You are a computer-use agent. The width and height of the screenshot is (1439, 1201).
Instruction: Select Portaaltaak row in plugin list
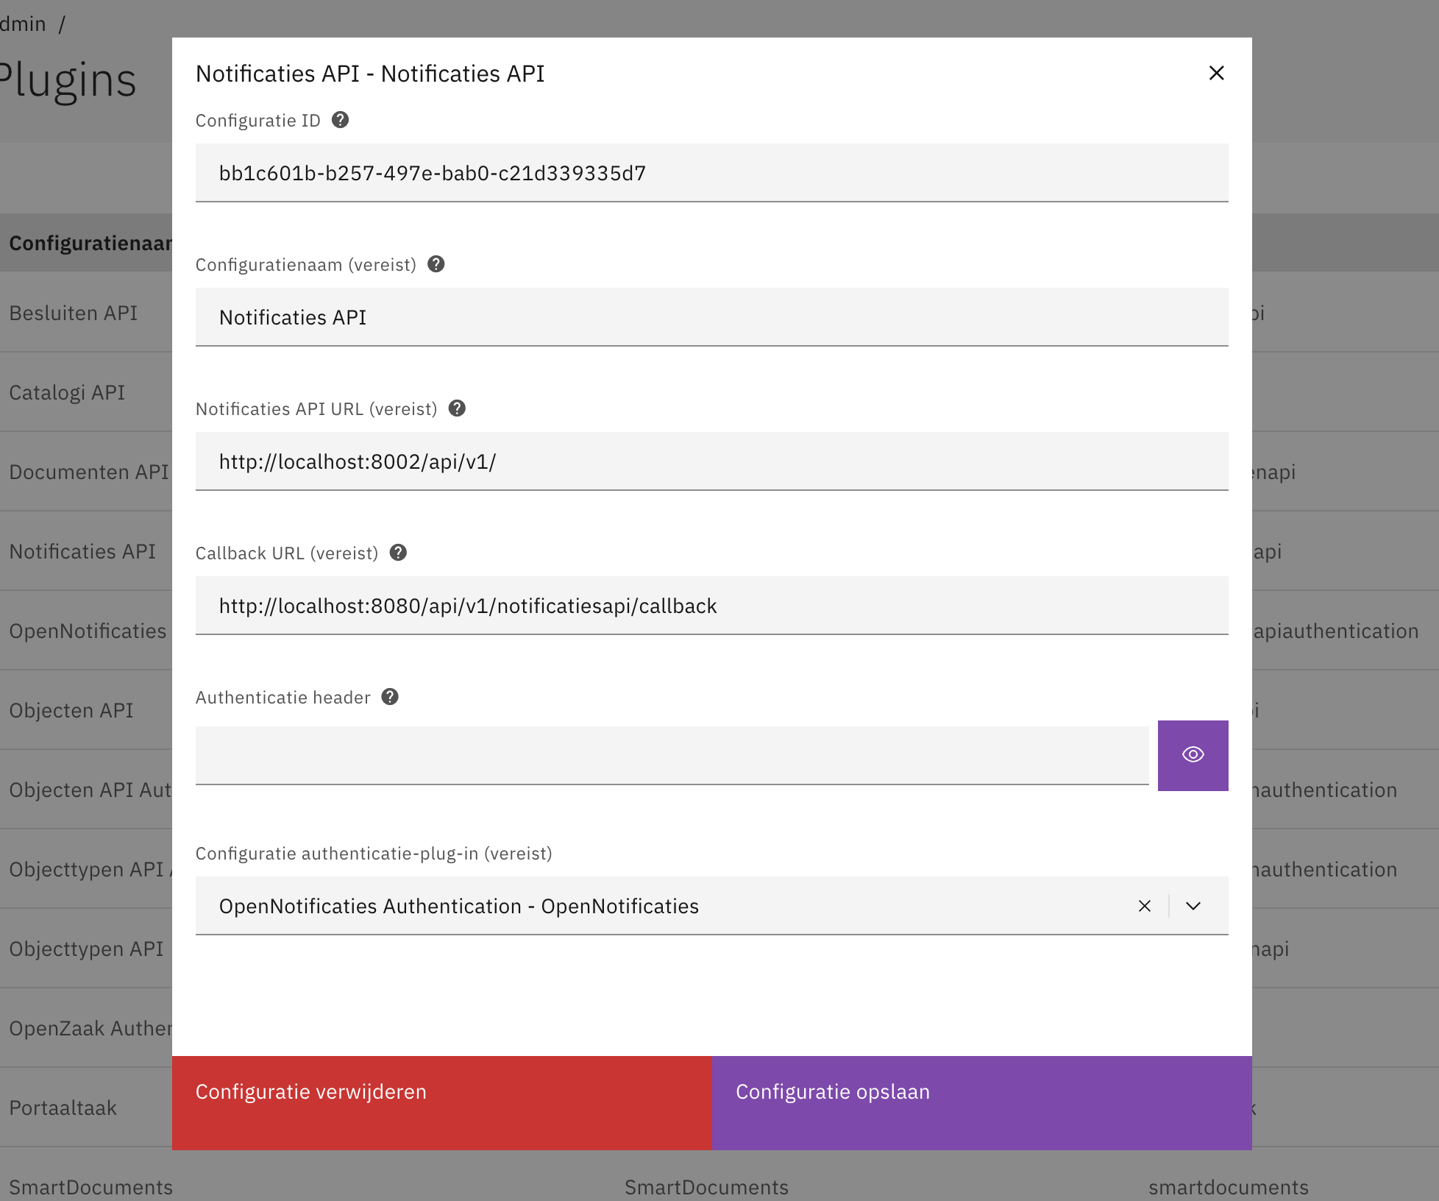tap(63, 1108)
